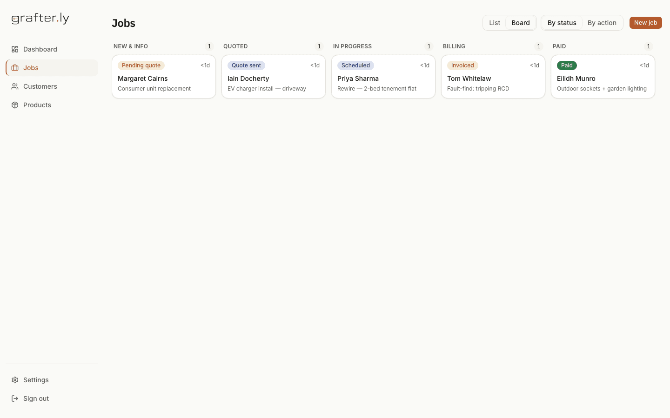Click the Settings gear icon
The image size is (670, 418).
pos(15,380)
